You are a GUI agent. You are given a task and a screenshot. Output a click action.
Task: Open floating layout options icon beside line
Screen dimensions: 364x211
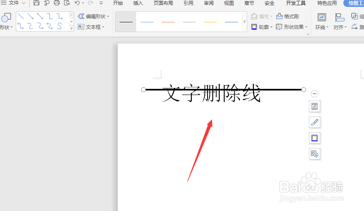pyautogui.click(x=315, y=106)
